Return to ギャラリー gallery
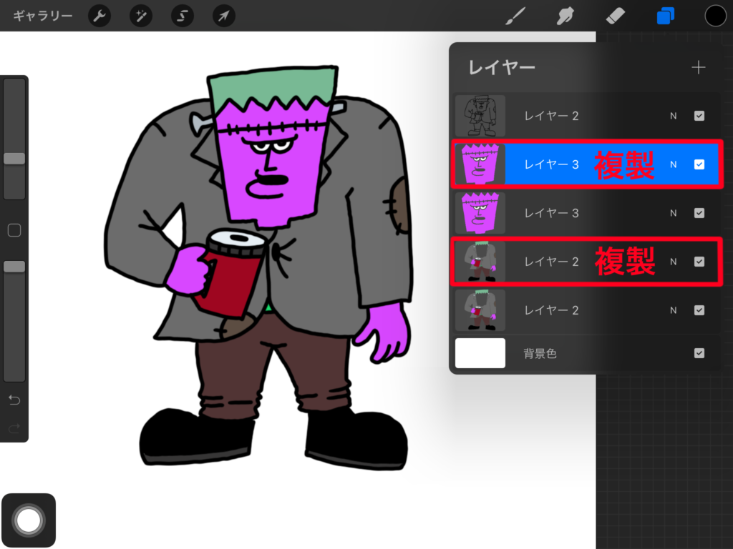Screen dimensions: 733x549 tap(42, 16)
